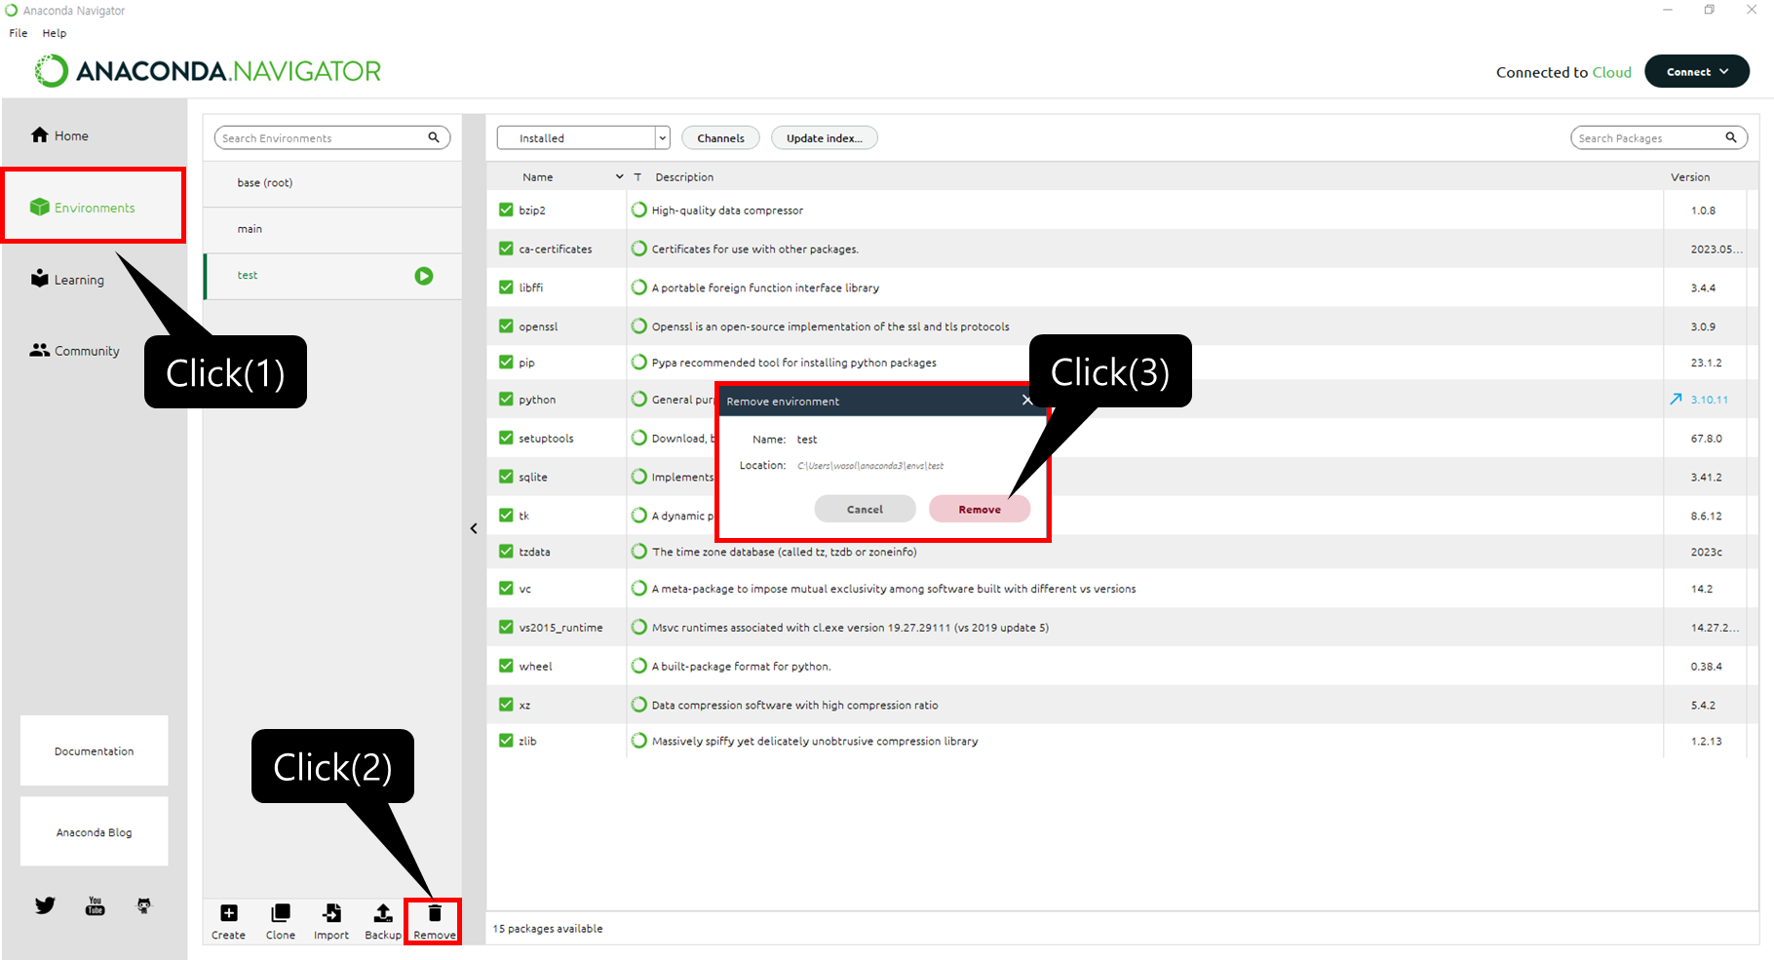Screen dimensions: 1774x960
Task: Click the openssl package type circle icon
Action: tap(639, 326)
